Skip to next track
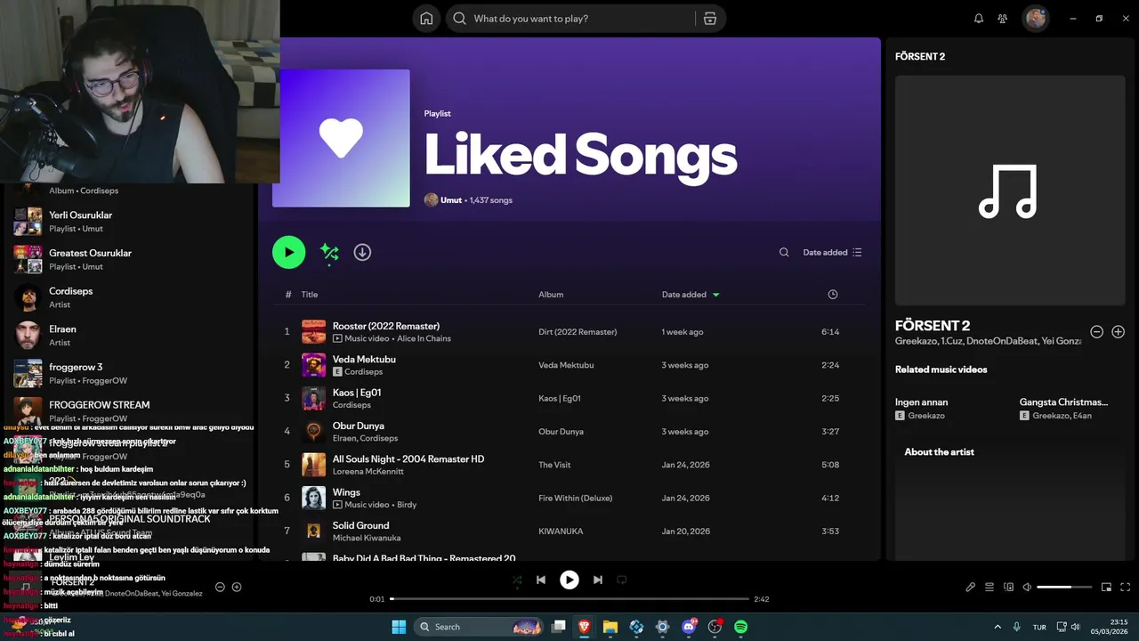The height and width of the screenshot is (641, 1139). click(598, 580)
